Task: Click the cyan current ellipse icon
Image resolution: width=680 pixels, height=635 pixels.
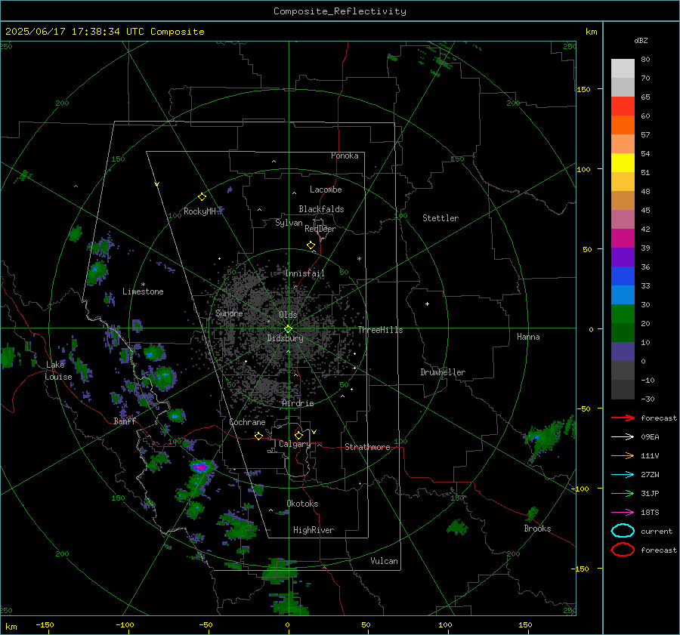Action: 623,531
